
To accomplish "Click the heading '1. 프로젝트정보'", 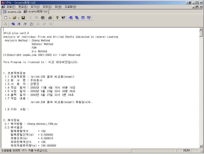I will tap(15, 73).
